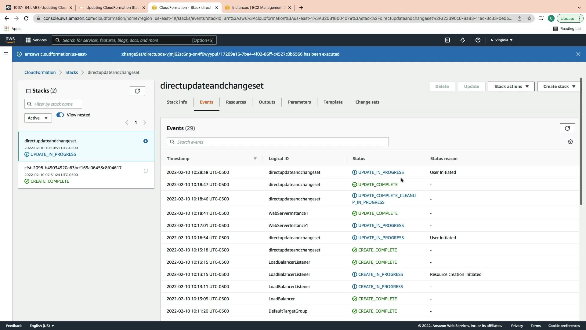Select the cfst-2098 stack radio button

pos(146,171)
